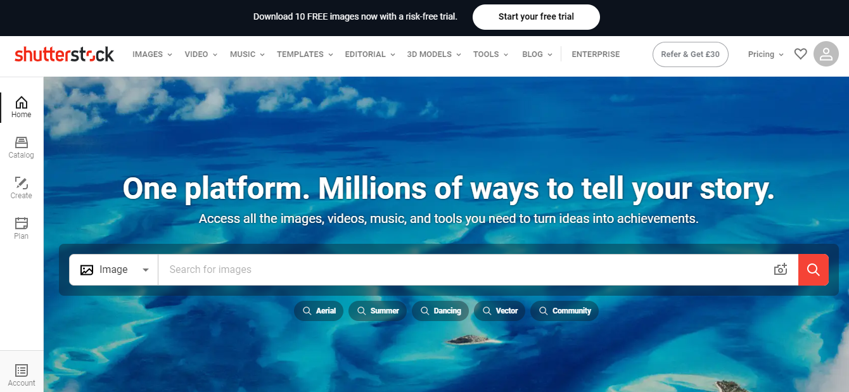The height and width of the screenshot is (392, 849).
Task: Go to the Account sidebar icon
Action: (x=21, y=375)
